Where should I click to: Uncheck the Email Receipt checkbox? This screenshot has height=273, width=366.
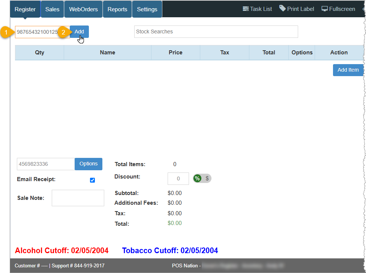point(93,180)
